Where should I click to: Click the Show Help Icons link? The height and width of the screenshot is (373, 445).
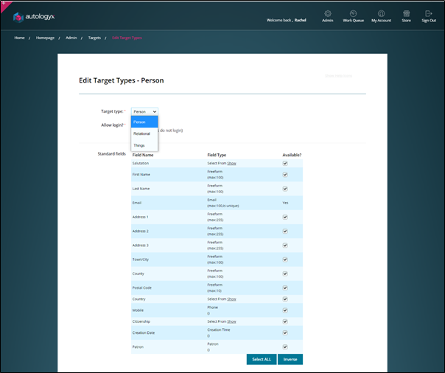[x=338, y=76]
